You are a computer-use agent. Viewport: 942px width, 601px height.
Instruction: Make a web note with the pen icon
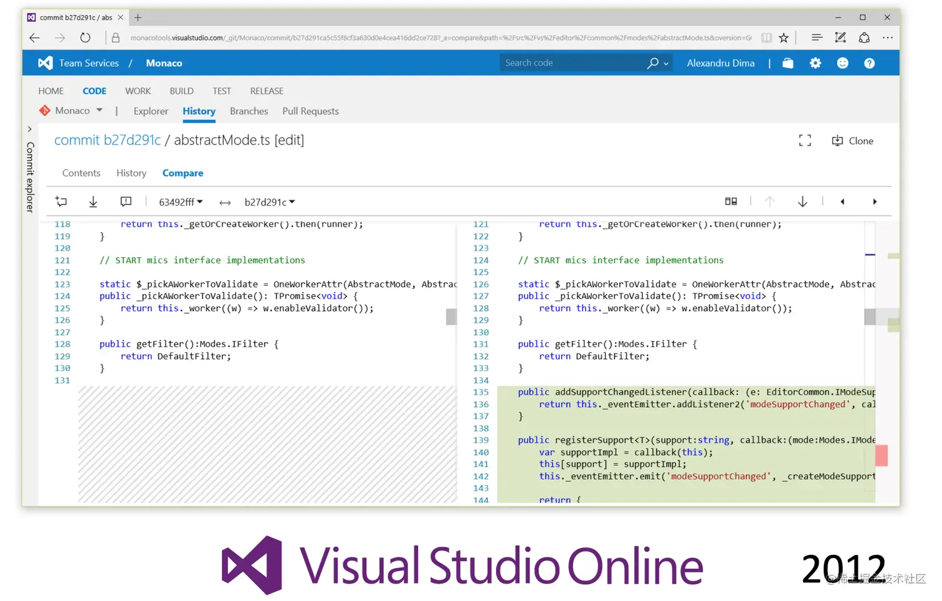click(x=840, y=38)
